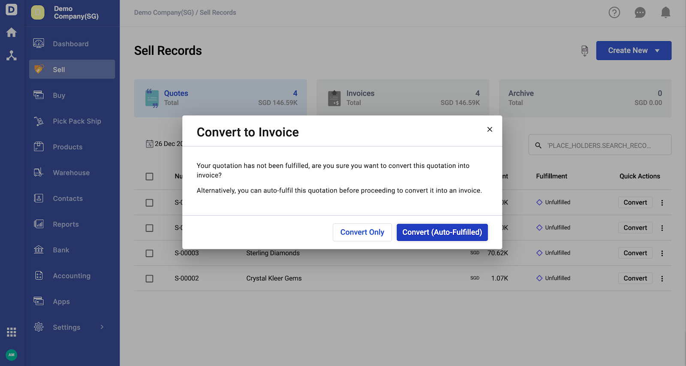This screenshot has height=366, width=686.
Task: Open the app grid launcher icon
Action: [x=12, y=332]
